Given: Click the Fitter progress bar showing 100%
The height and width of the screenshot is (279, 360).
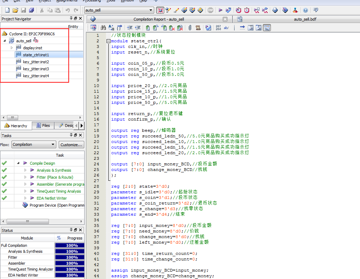Looking at the screenshot, I should coord(70,257).
